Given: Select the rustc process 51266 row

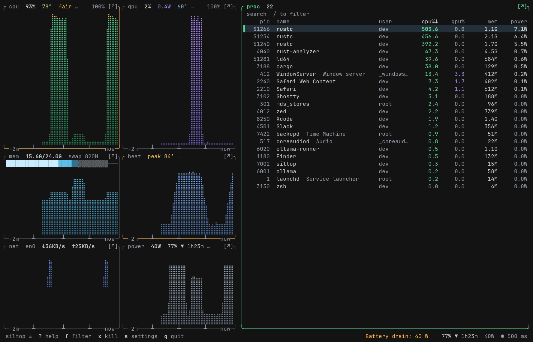Looking at the screenshot, I should 385,29.
